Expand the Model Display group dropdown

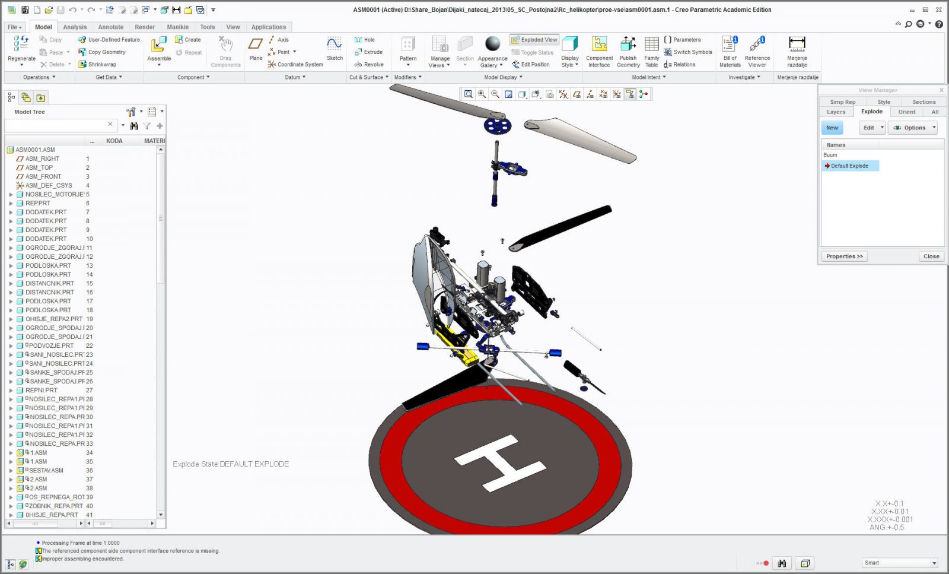(x=504, y=77)
